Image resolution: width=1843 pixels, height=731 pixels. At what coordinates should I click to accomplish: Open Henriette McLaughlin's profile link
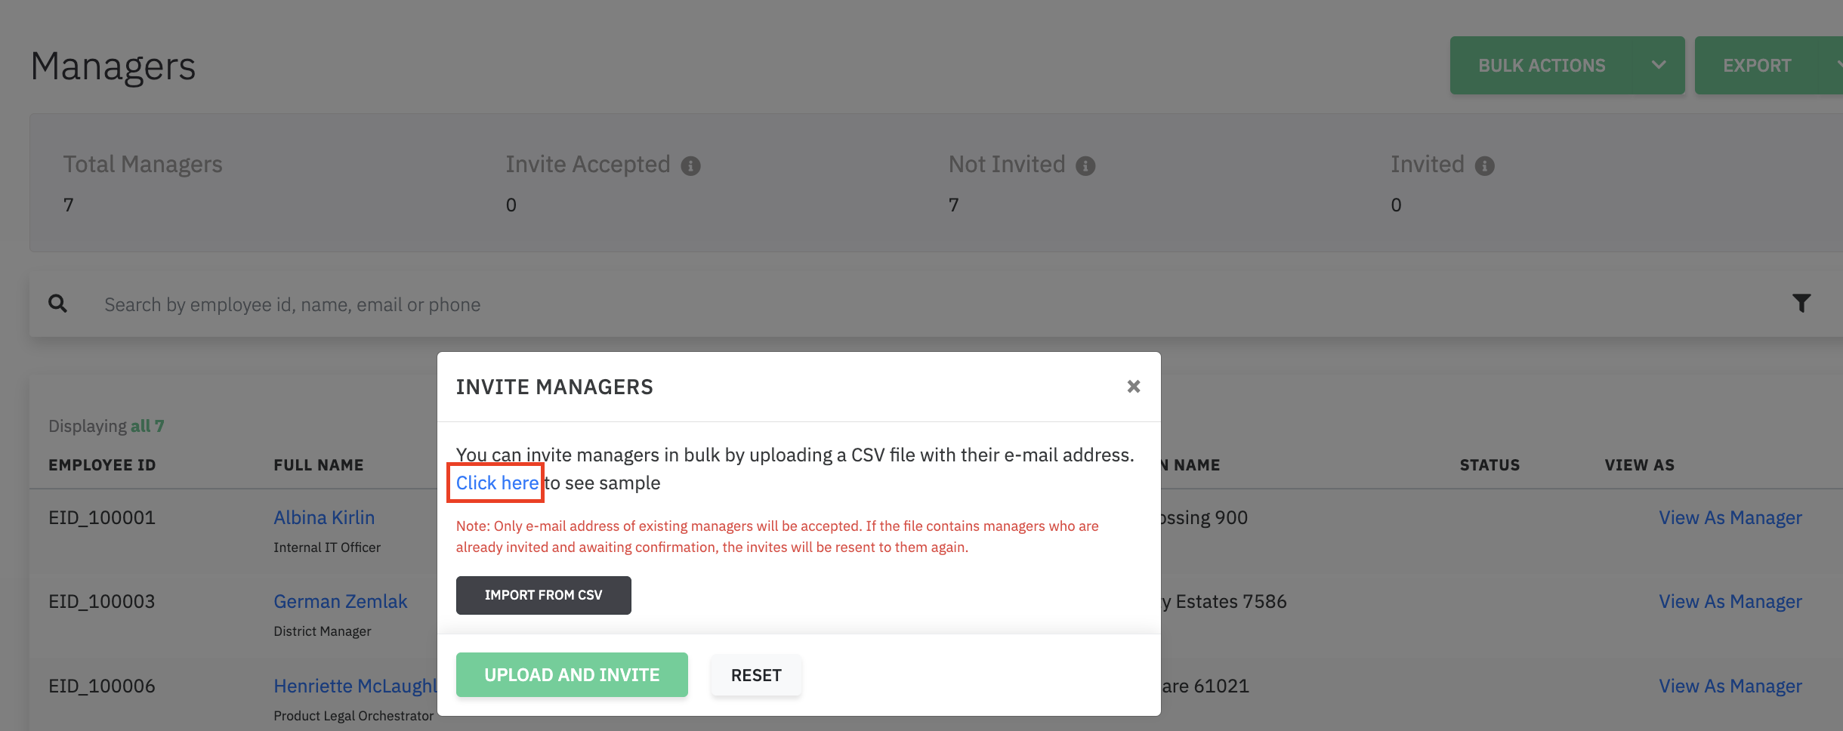[x=355, y=686]
